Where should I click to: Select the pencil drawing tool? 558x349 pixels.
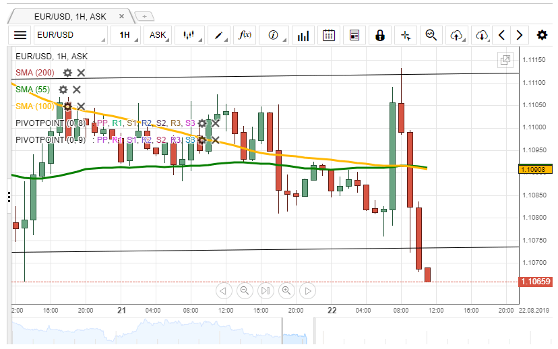pyautogui.click(x=219, y=35)
